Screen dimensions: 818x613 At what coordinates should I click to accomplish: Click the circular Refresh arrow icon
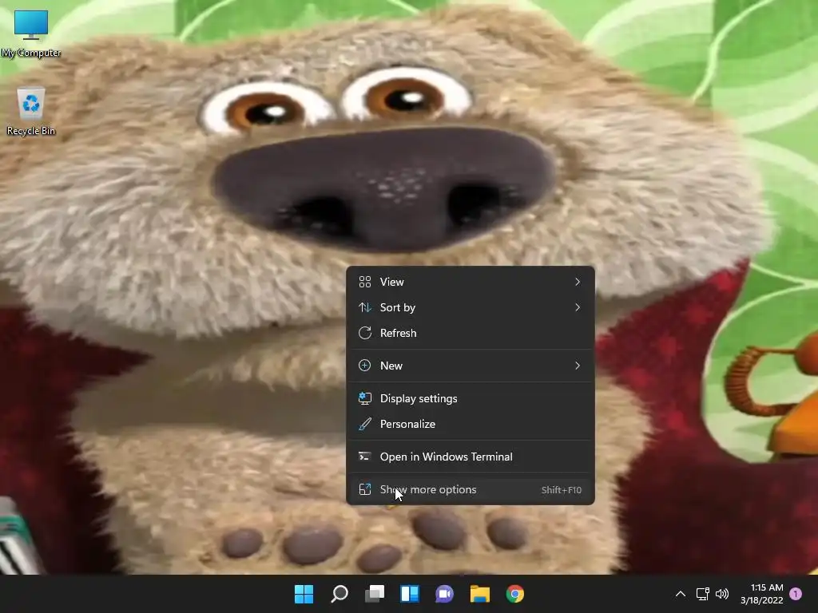(364, 333)
